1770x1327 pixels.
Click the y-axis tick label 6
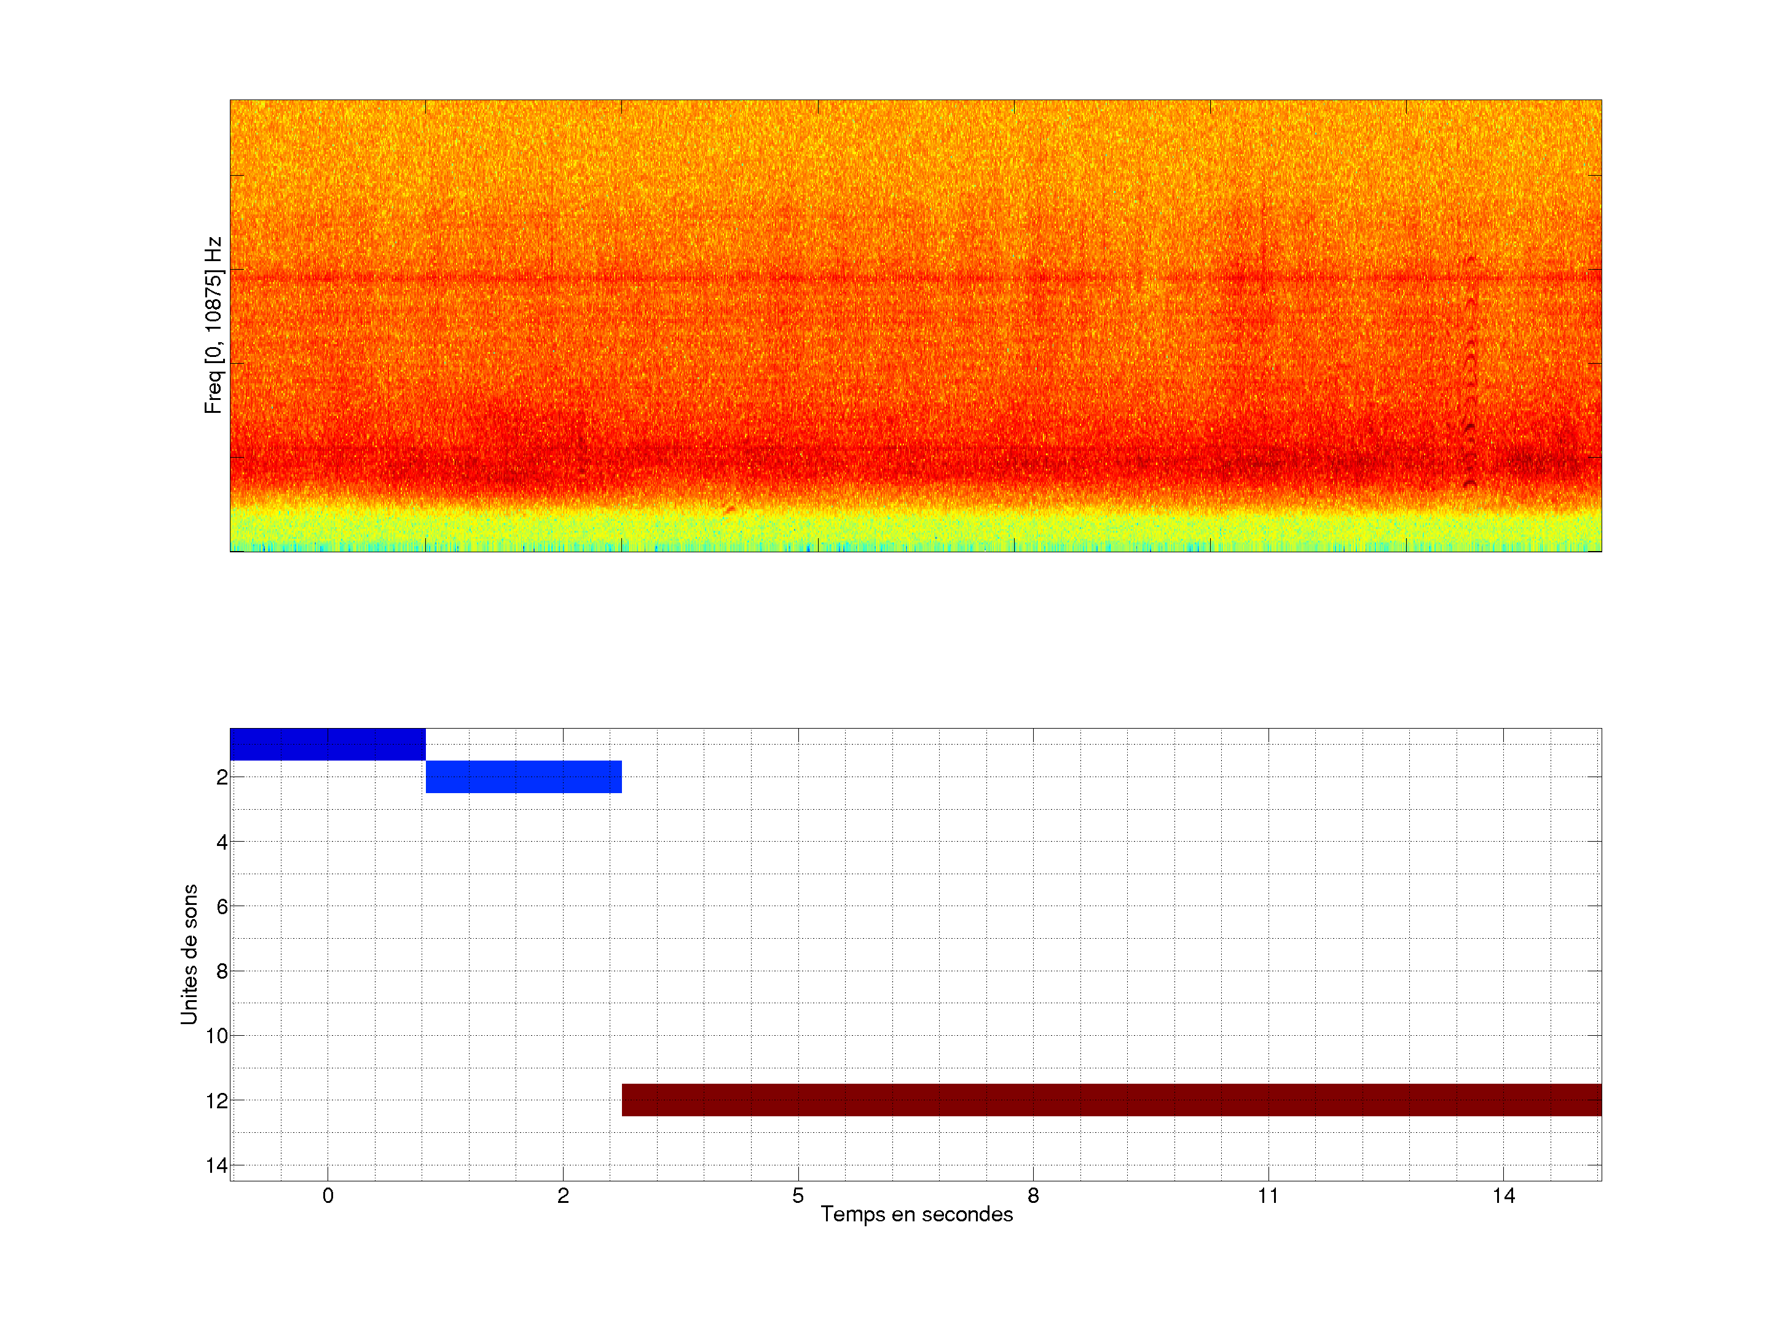222,906
